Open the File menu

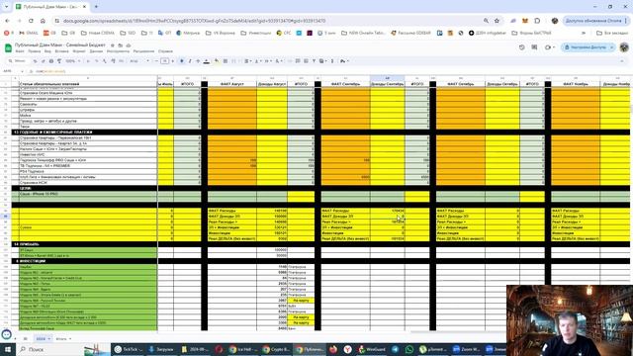coord(20,51)
